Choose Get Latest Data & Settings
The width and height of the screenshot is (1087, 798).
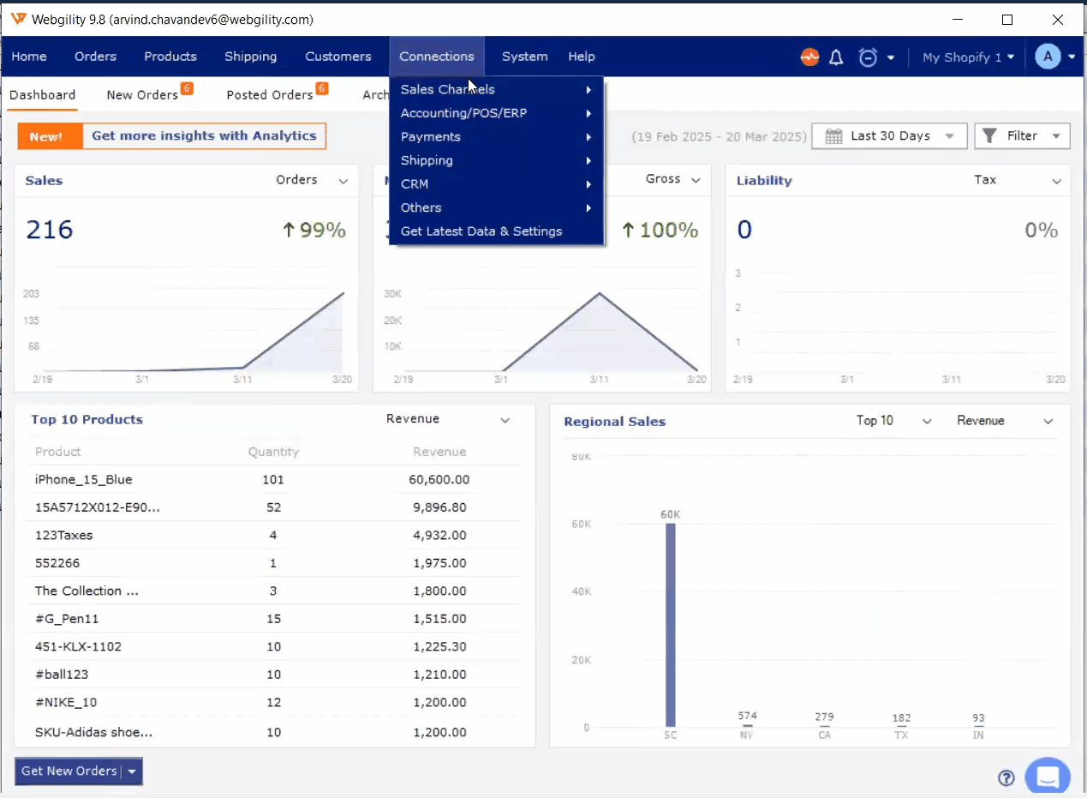point(481,231)
